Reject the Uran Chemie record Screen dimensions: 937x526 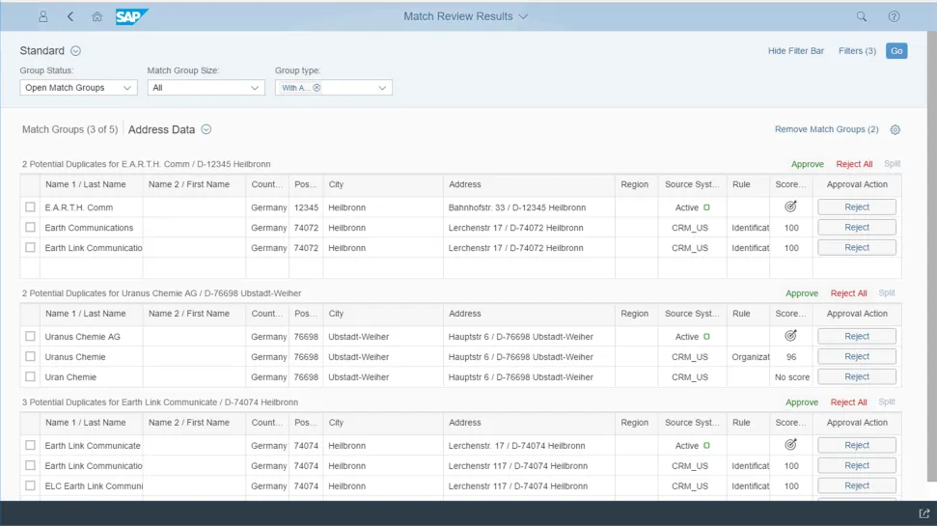pos(856,377)
